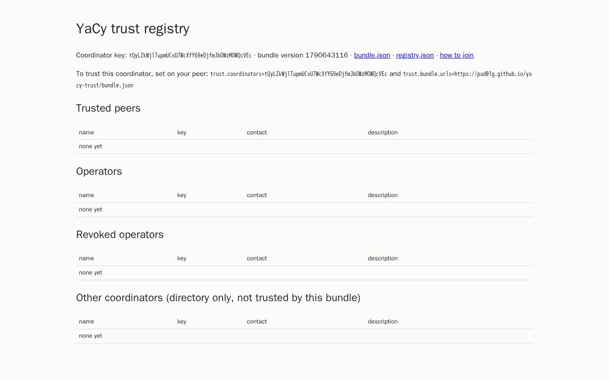Follow the 'how to join' link
The image size is (609, 380).
(457, 55)
